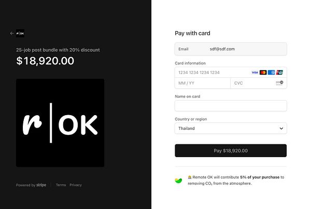This screenshot has height=209, width=311.
Task: Click the American Express card icon
Action: coord(272,73)
